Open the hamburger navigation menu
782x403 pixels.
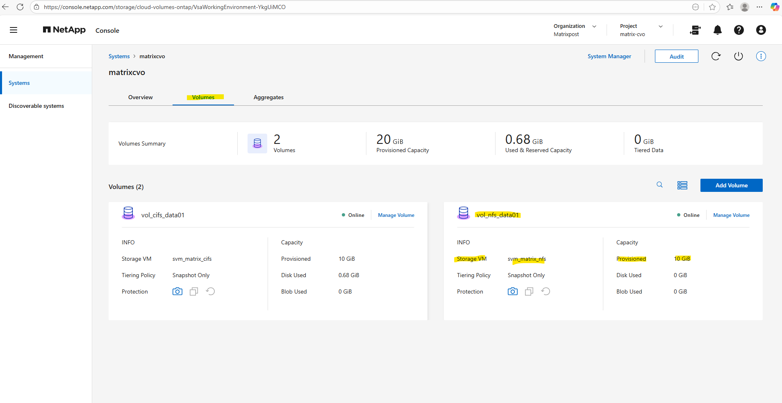tap(14, 30)
